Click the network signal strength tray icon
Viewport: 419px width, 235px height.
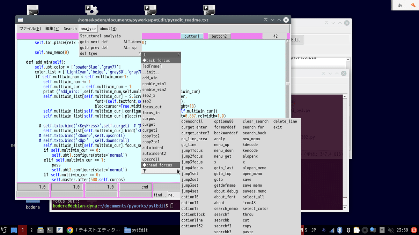[331, 230]
